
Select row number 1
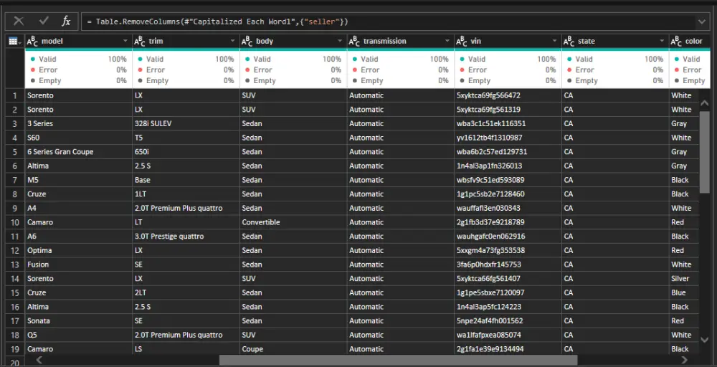point(15,95)
